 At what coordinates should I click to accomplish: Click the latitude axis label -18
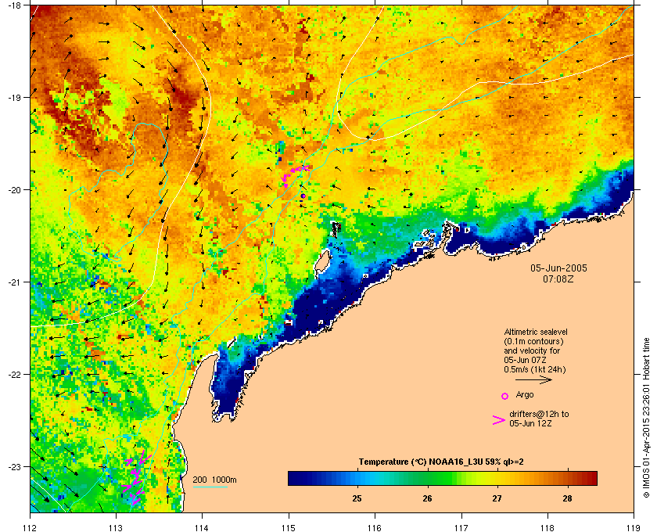tap(14, 5)
